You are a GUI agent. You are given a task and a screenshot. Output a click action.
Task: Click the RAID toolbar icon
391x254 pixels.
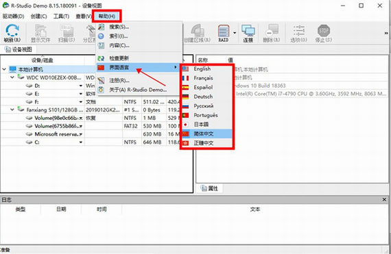(224, 33)
